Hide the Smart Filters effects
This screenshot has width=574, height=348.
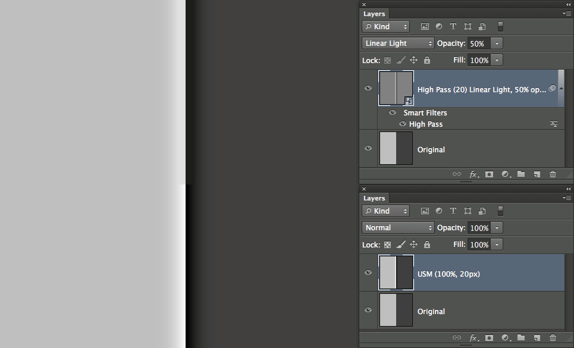[x=393, y=112]
